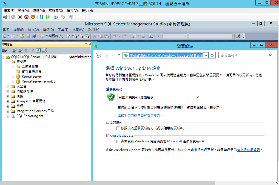Click the DMX query icon
279x185 pixels.
point(81,36)
